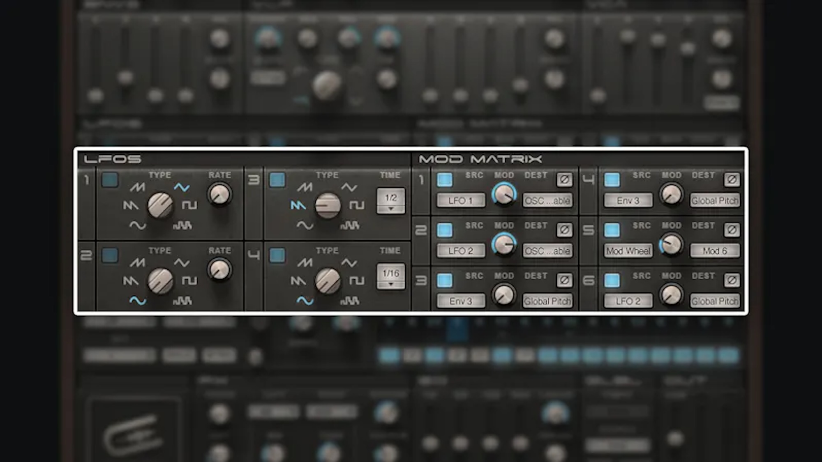Select square waveform for LFO 3

point(357,205)
